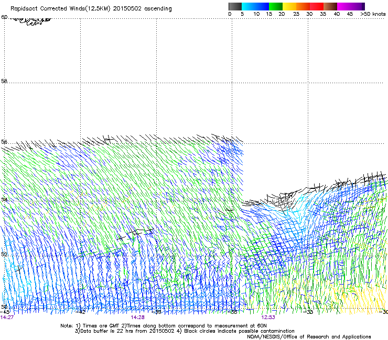Click the '60' latitude axis label
388x340 pixels.
[4, 17]
